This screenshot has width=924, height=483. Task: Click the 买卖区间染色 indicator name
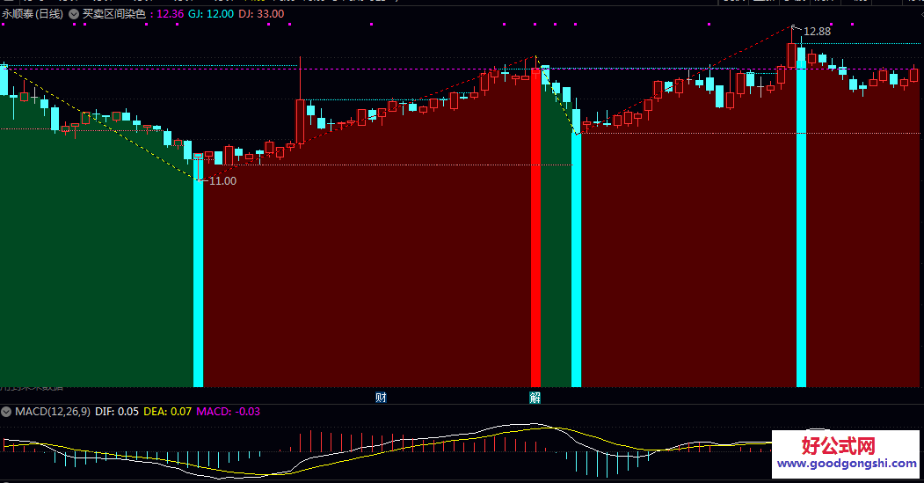(x=113, y=13)
